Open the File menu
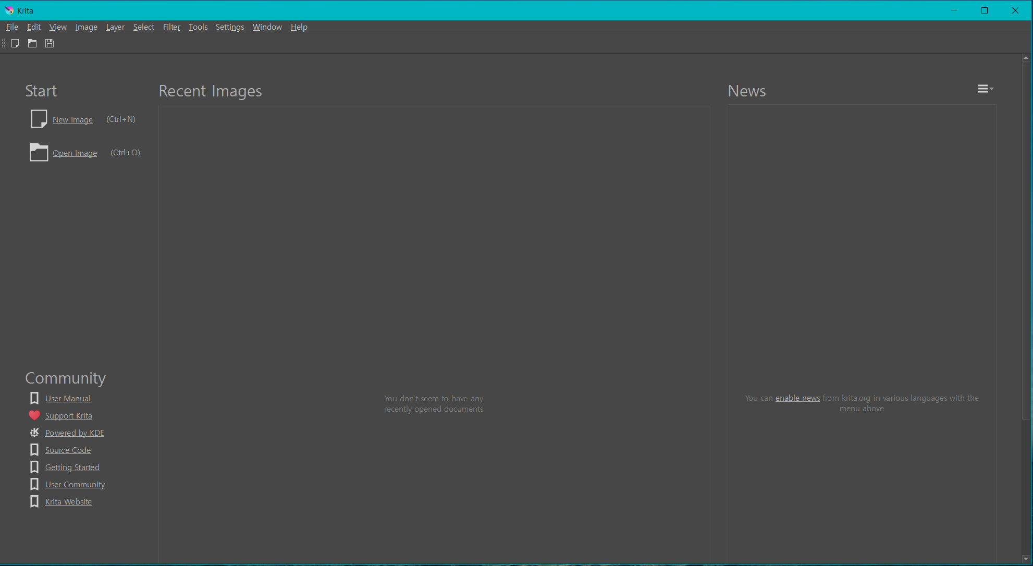The width and height of the screenshot is (1033, 566). coord(12,27)
